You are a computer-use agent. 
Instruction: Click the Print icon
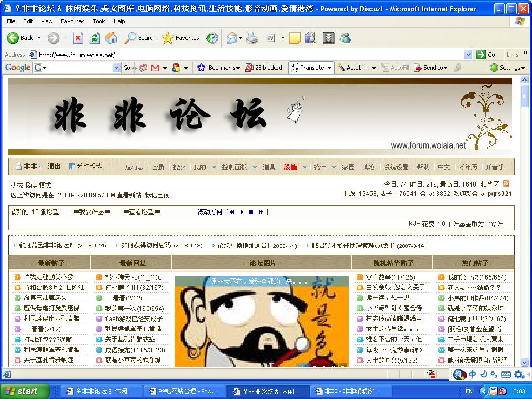click(252, 38)
